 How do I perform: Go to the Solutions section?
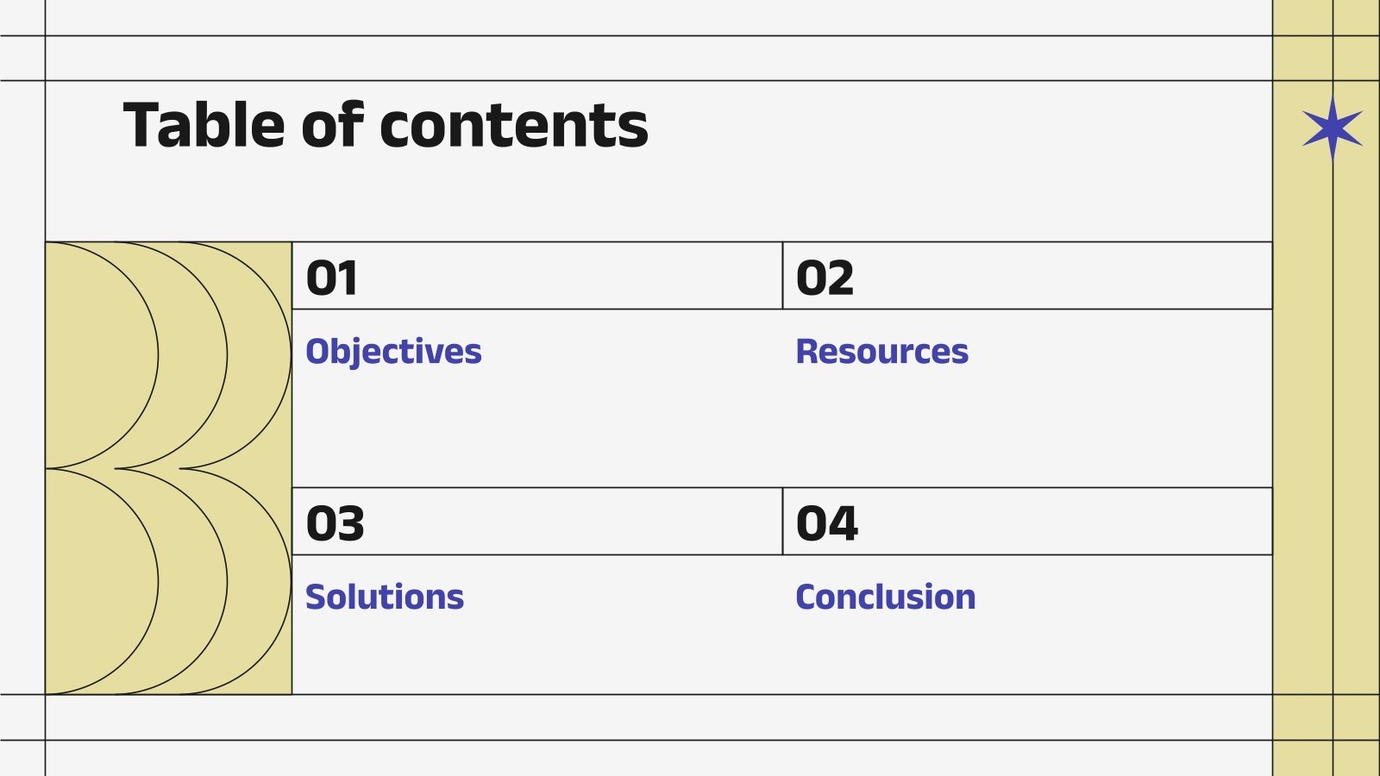pyautogui.click(x=385, y=597)
